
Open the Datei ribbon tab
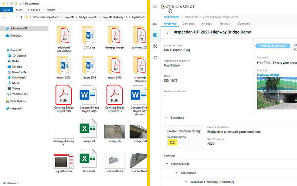tap(6, 10)
